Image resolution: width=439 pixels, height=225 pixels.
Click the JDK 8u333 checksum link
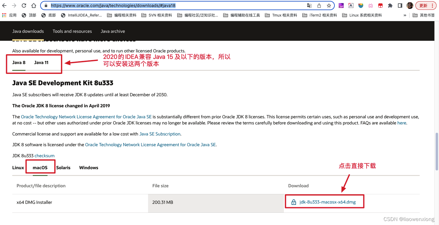[44, 155]
